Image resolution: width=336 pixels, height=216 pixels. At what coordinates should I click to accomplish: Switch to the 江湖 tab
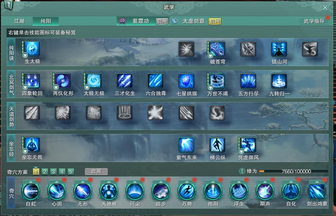pos(19,21)
